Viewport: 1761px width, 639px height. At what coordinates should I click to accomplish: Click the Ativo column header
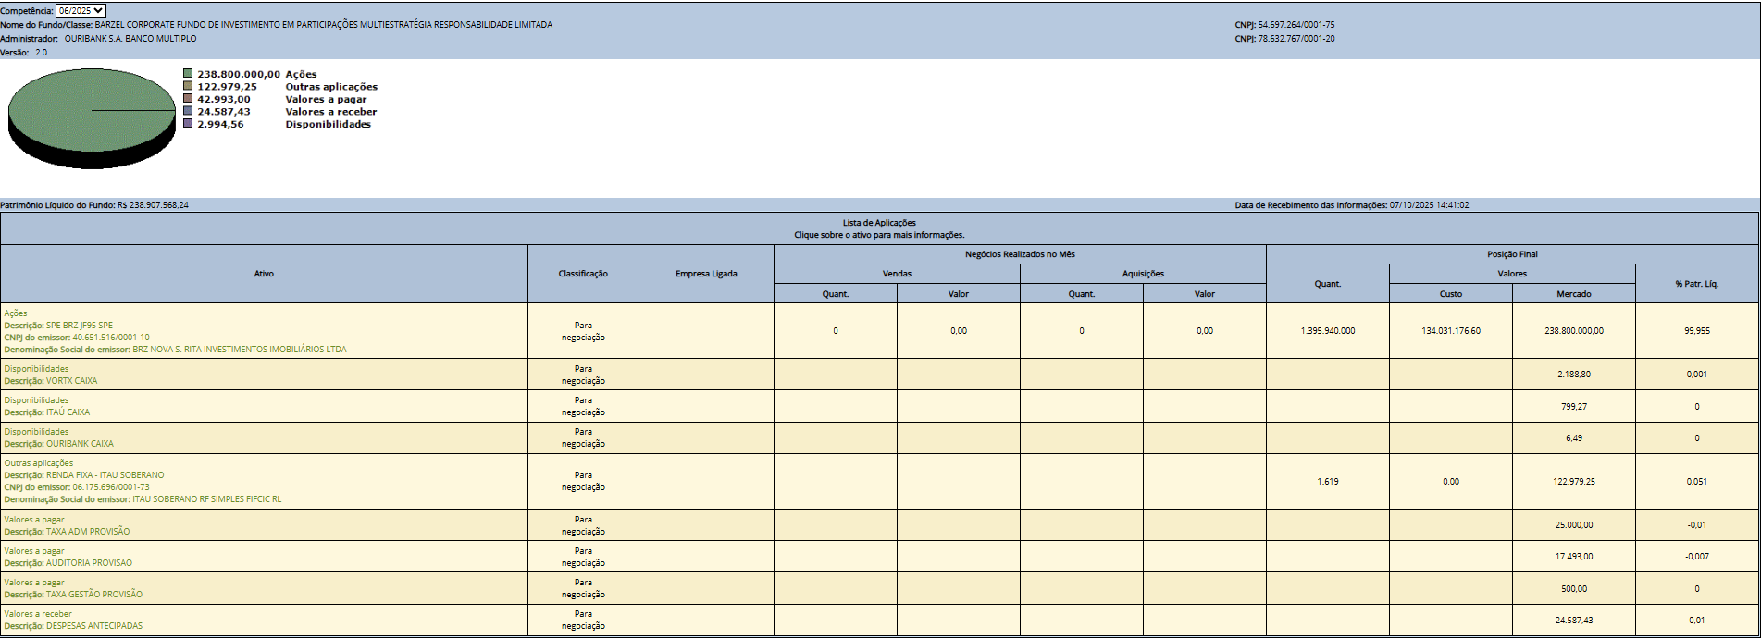click(264, 274)
